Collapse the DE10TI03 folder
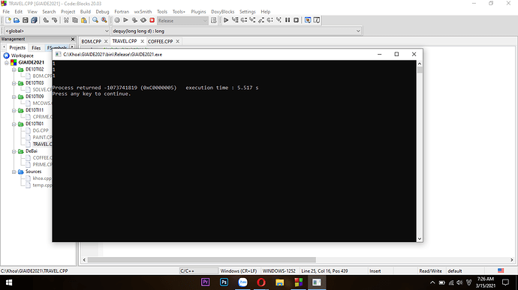 click(14, 83)
